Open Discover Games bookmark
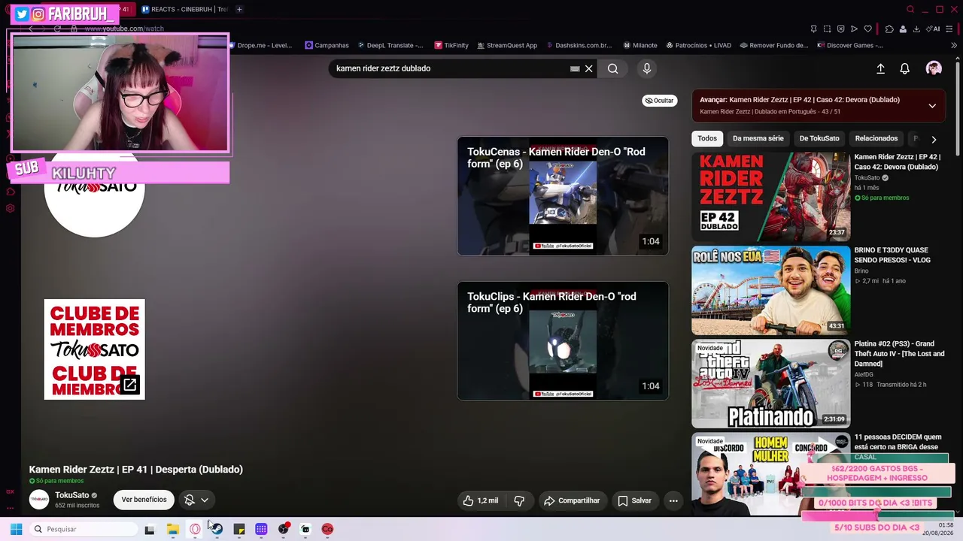Screen dimensions: 963x541 coord(850,45)
